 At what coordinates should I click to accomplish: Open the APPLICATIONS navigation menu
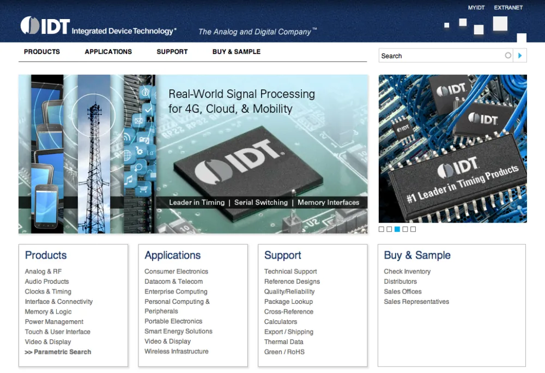(x=108, y=52)
